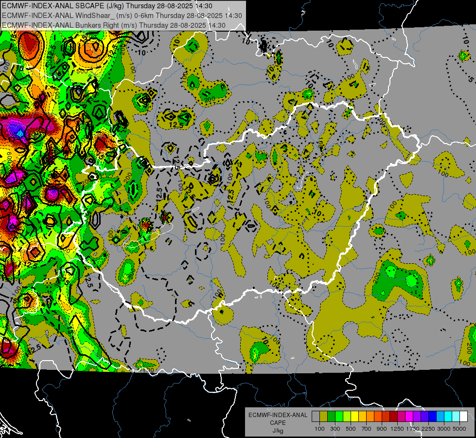Click the 1750 tick label under the colorbar
Viewport: 476px width, 438px height.
[413, 429]
